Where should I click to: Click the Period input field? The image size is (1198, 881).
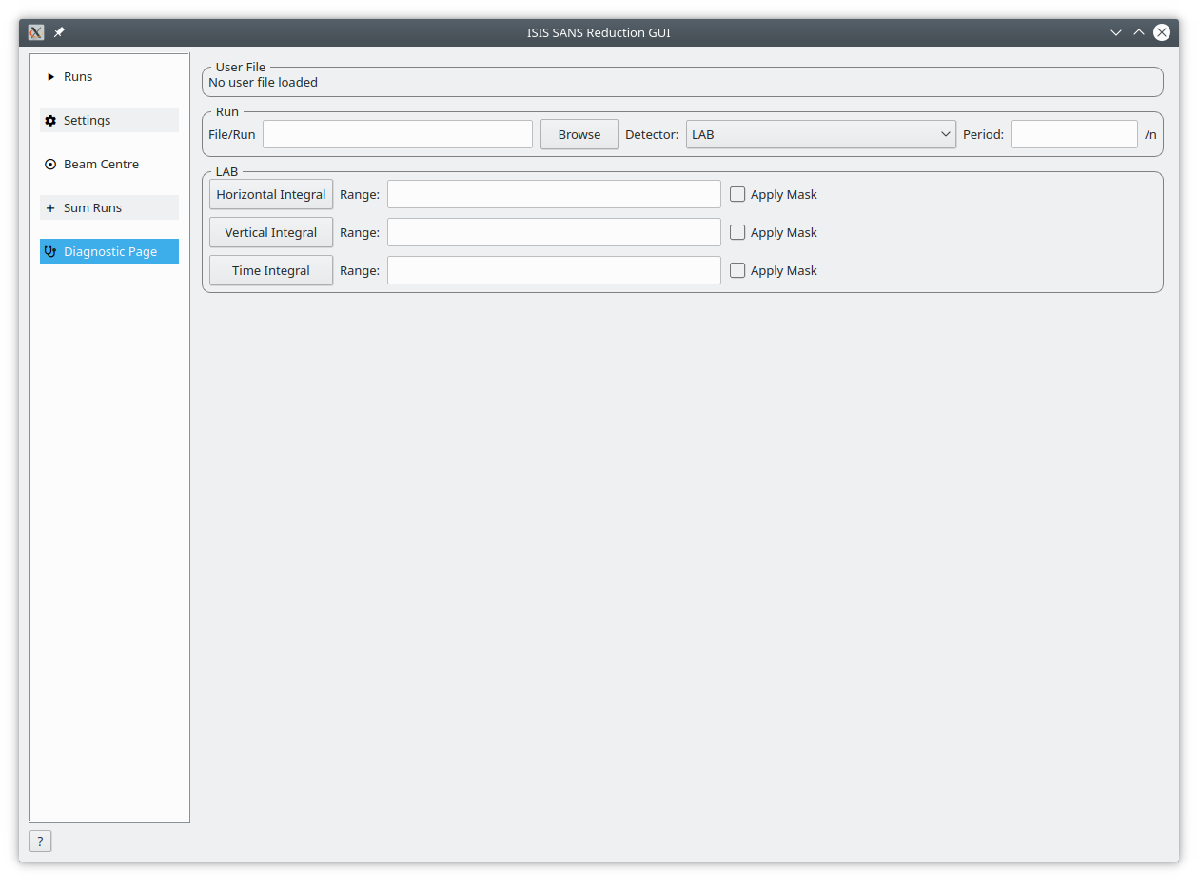coord(1073,134)
